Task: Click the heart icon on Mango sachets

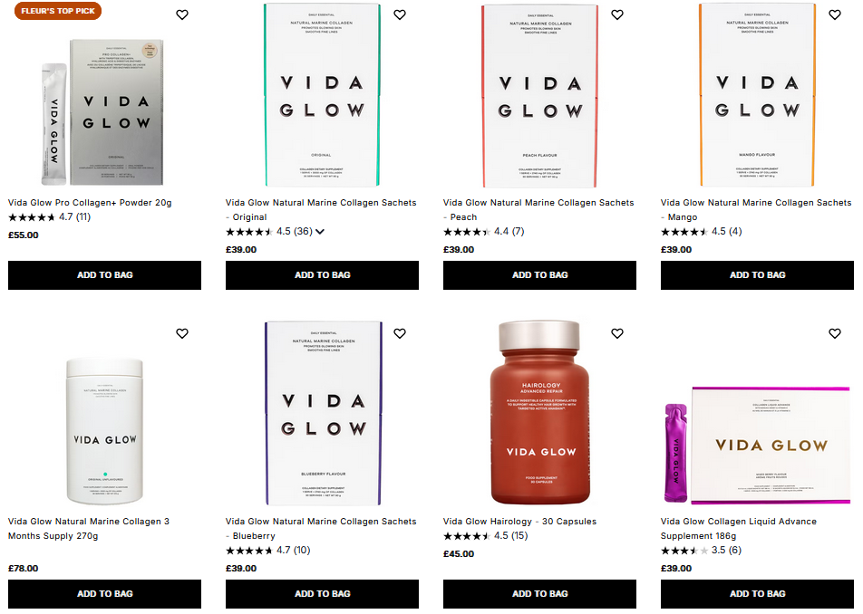Action: 835,14
